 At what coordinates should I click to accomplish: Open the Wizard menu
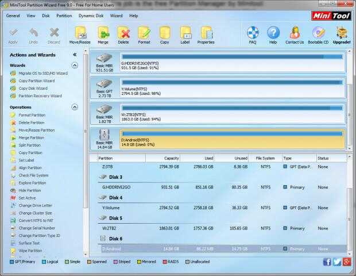[116, 16]
